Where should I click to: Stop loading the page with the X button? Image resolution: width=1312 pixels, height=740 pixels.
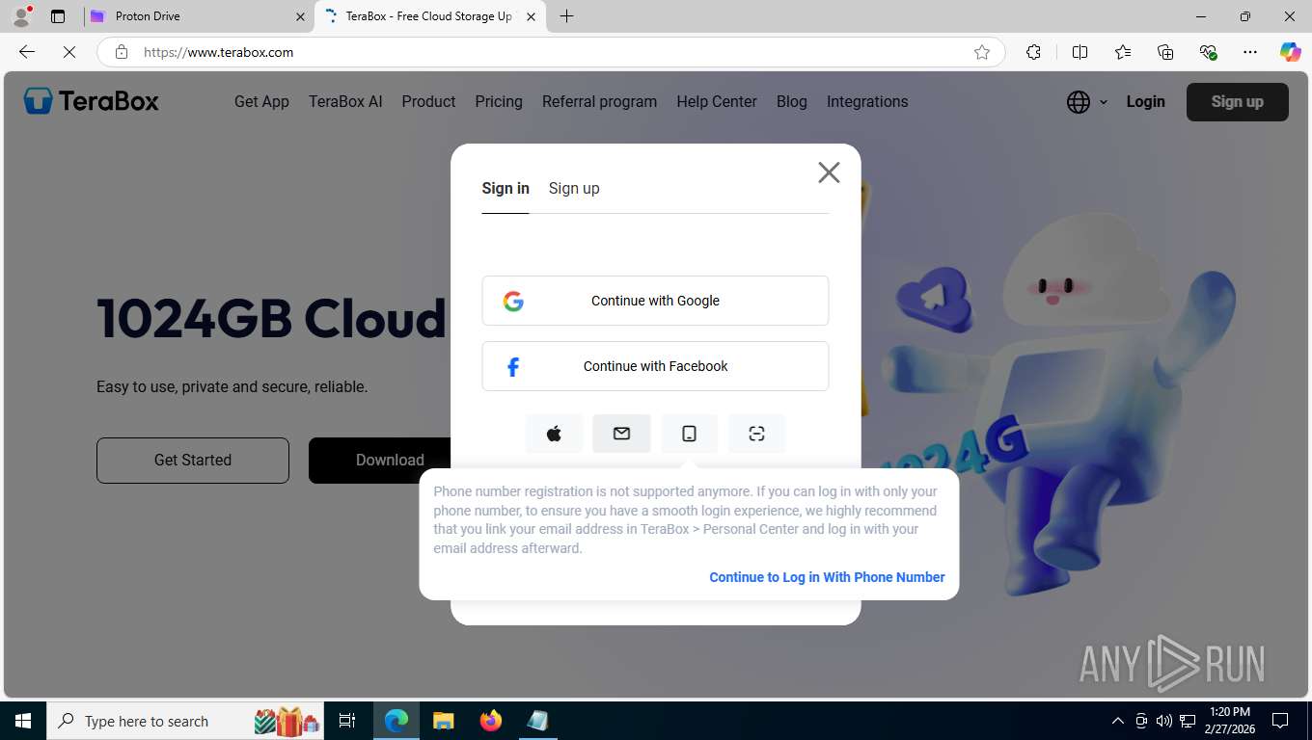pyautogui.click(x=69, y=52)
